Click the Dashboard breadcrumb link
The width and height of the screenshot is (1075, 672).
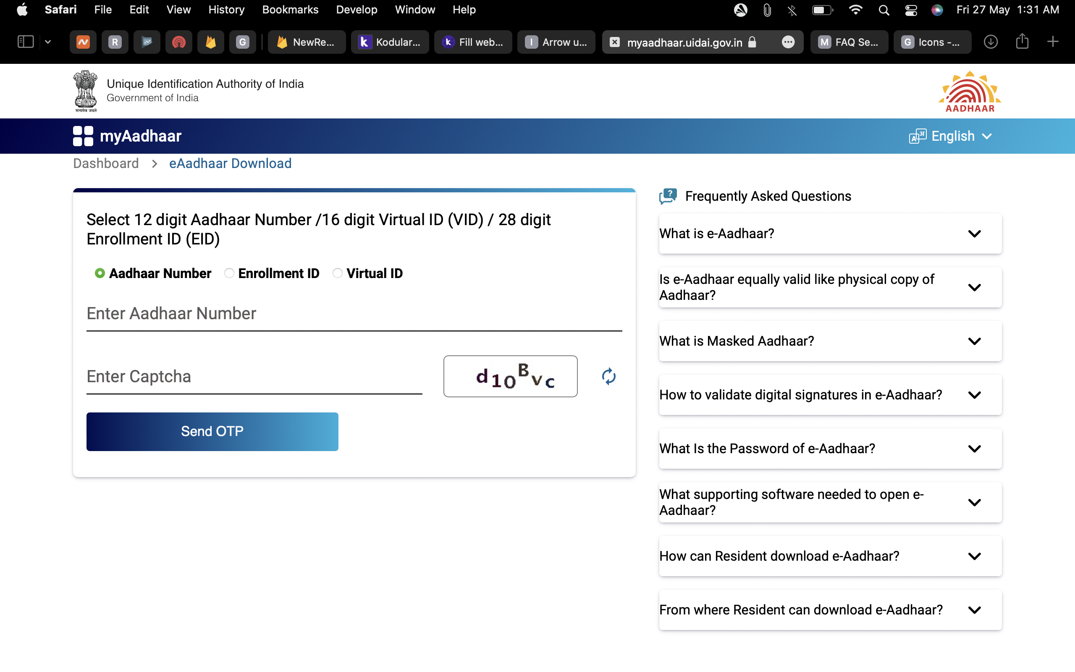coord(106,163)
